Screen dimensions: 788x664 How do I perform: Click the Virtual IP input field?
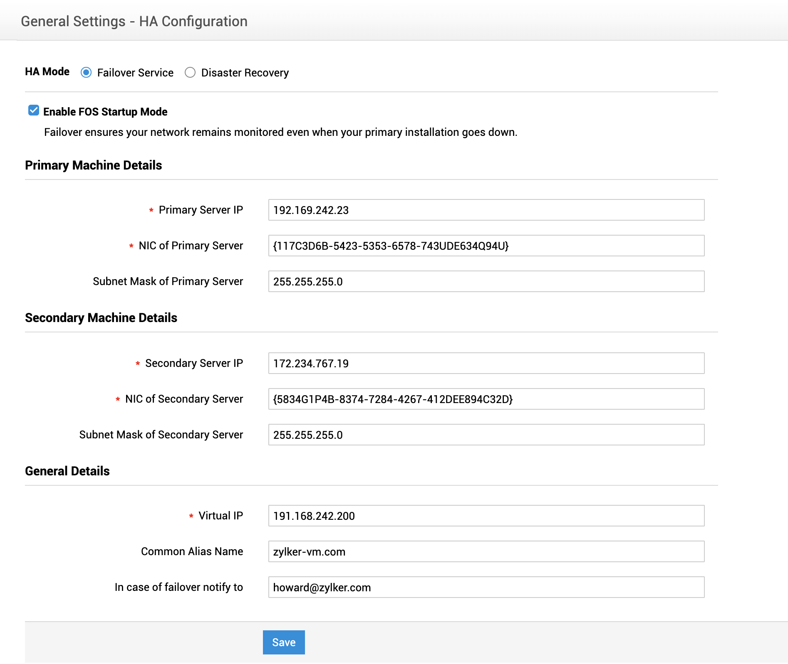click(x=486, y=516)
